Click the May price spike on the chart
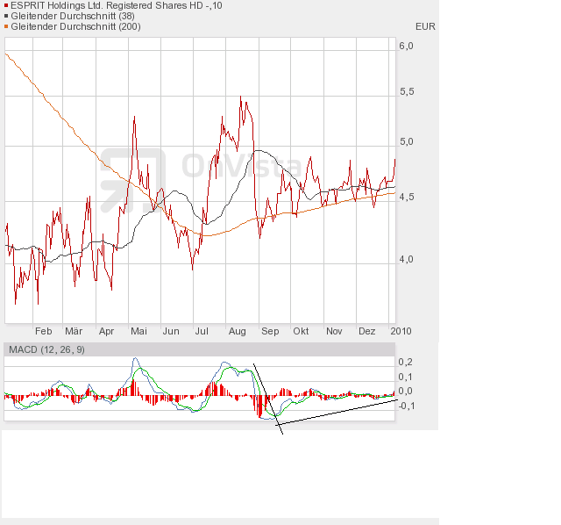The image size is (561, 525). [134, 117]
